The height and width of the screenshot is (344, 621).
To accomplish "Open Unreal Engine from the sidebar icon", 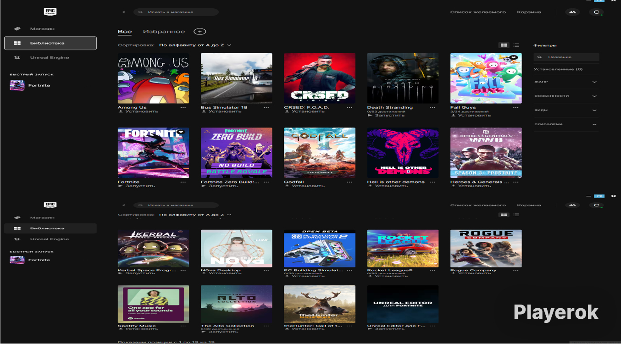I will tap(17, 57).
